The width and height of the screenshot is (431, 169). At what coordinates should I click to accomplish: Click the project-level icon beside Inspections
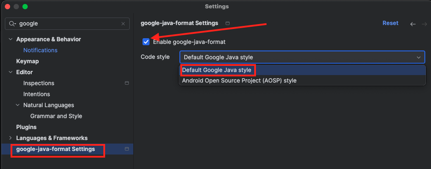coord(127,83)
